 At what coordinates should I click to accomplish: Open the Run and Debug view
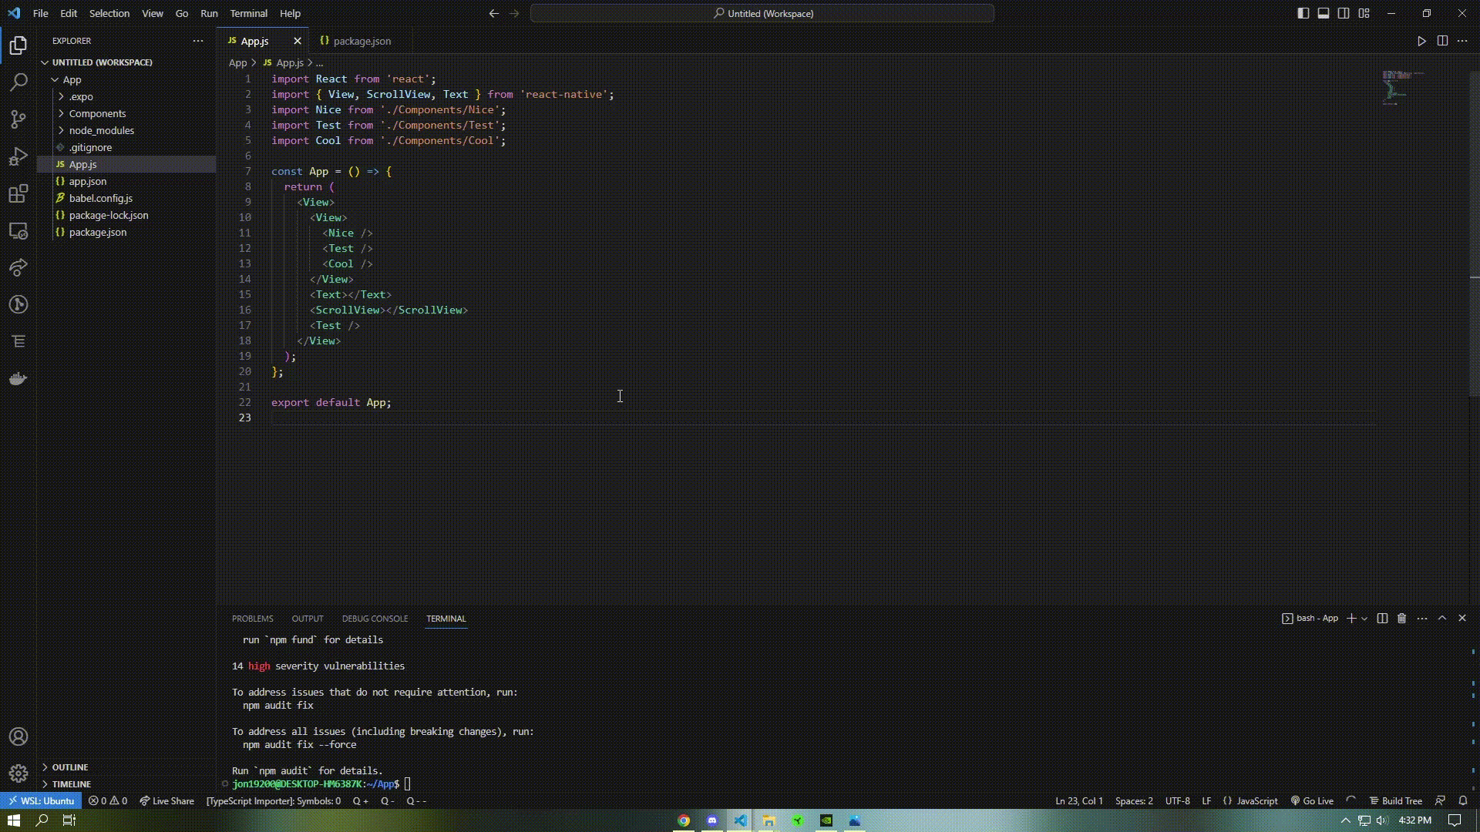coord(18,156)
